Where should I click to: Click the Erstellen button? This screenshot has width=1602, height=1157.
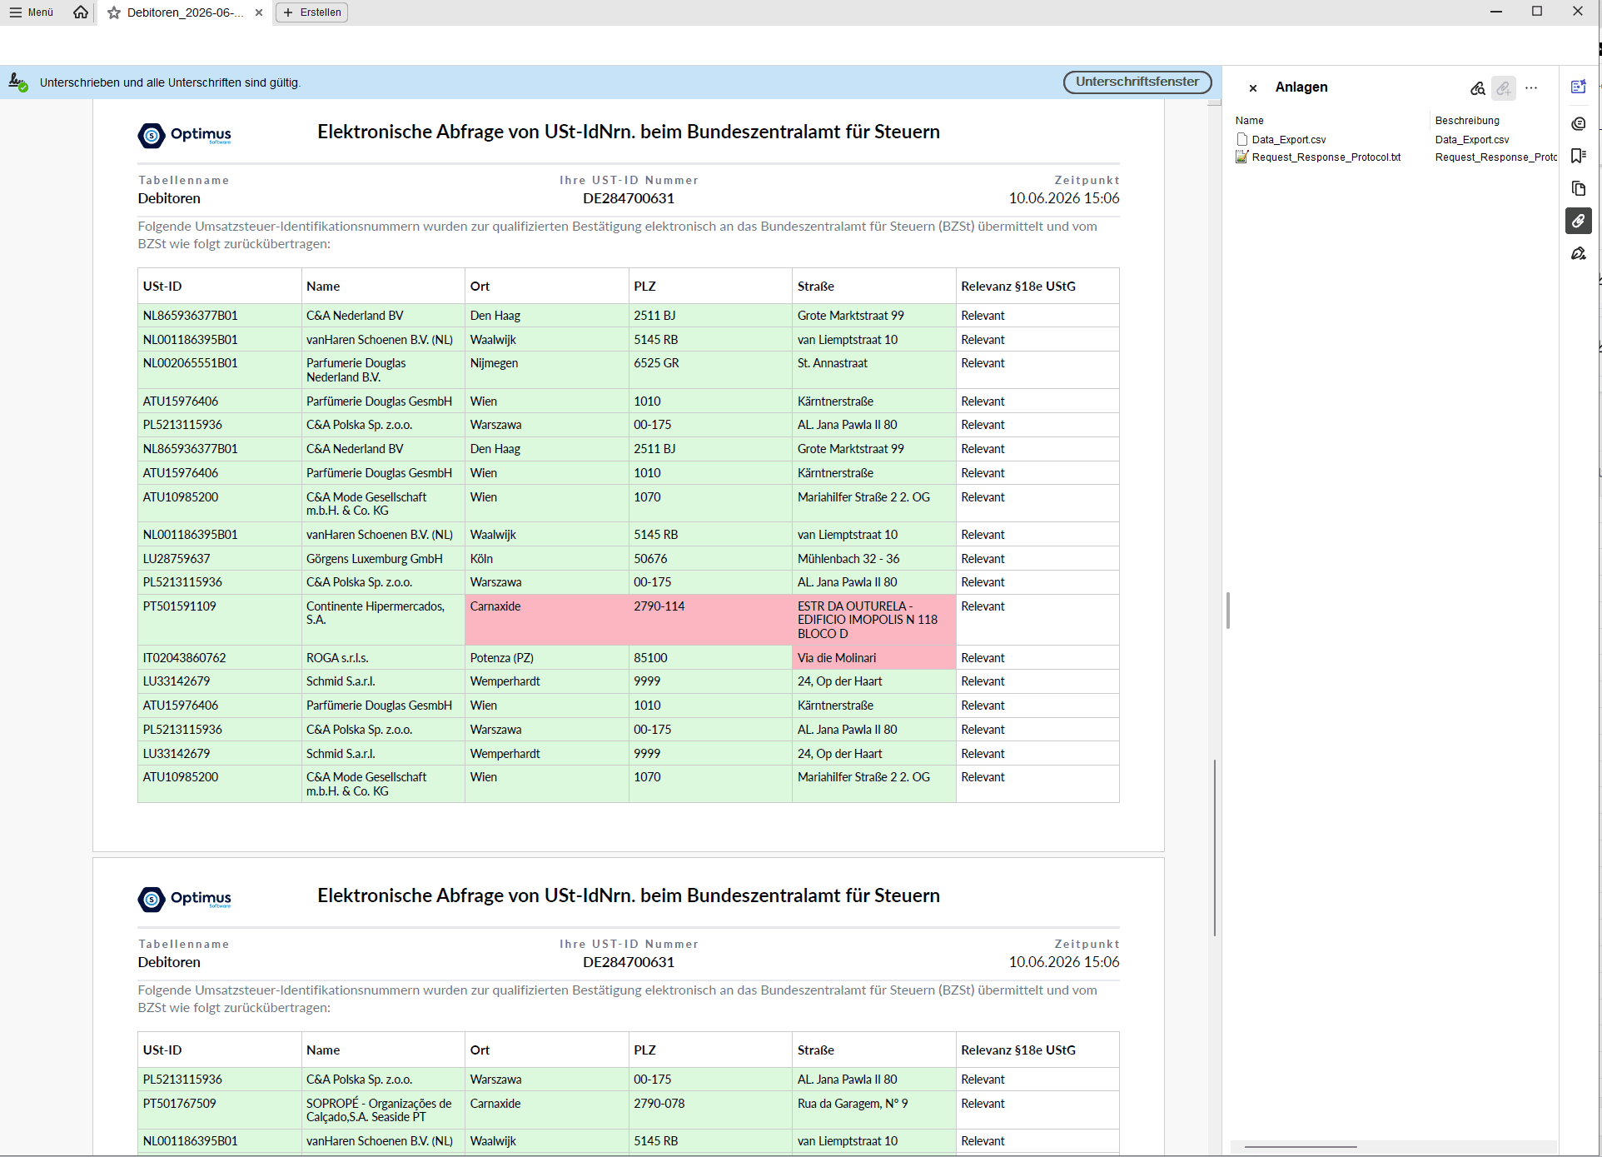[312, 12]
